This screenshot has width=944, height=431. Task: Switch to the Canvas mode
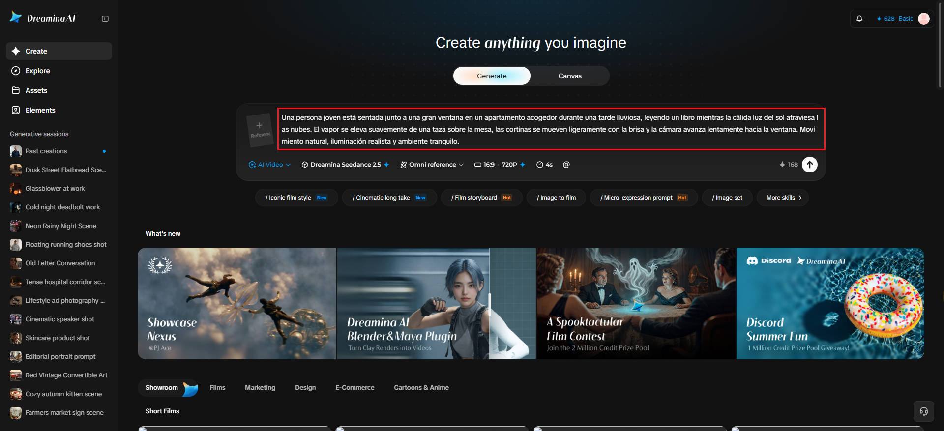click(x=570, y=76)
